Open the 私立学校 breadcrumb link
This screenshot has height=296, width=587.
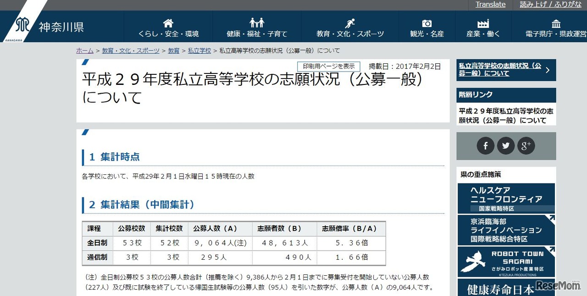pos(199,50)
